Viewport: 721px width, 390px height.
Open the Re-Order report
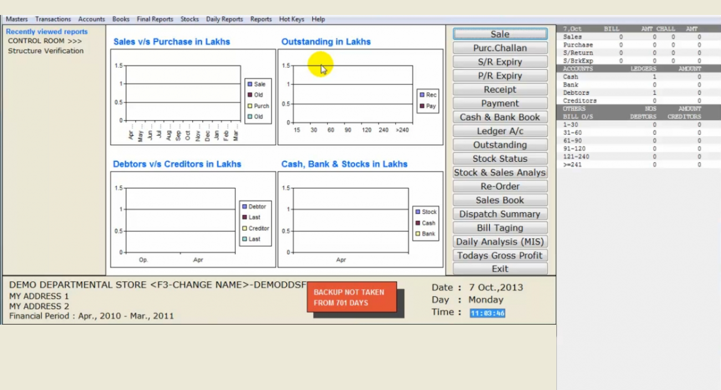coord(500,186)
